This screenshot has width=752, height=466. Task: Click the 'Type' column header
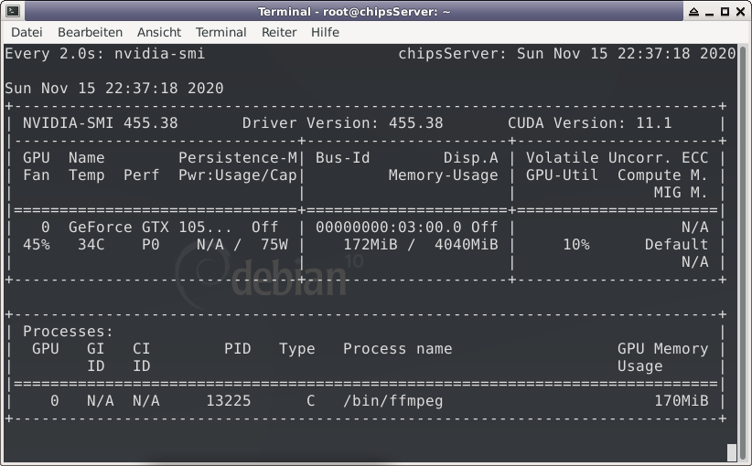[x=297, y=349]
